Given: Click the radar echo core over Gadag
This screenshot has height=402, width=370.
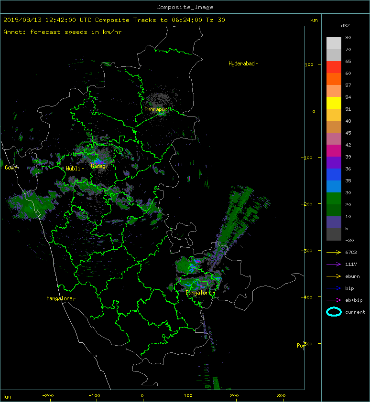Looking at the screenshot, I should pyautogui.click(x=98, y=161).
